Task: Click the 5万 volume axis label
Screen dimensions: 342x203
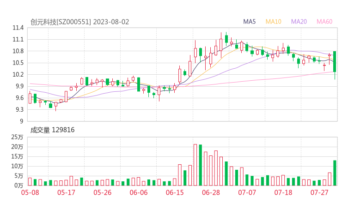Action: 18,176
